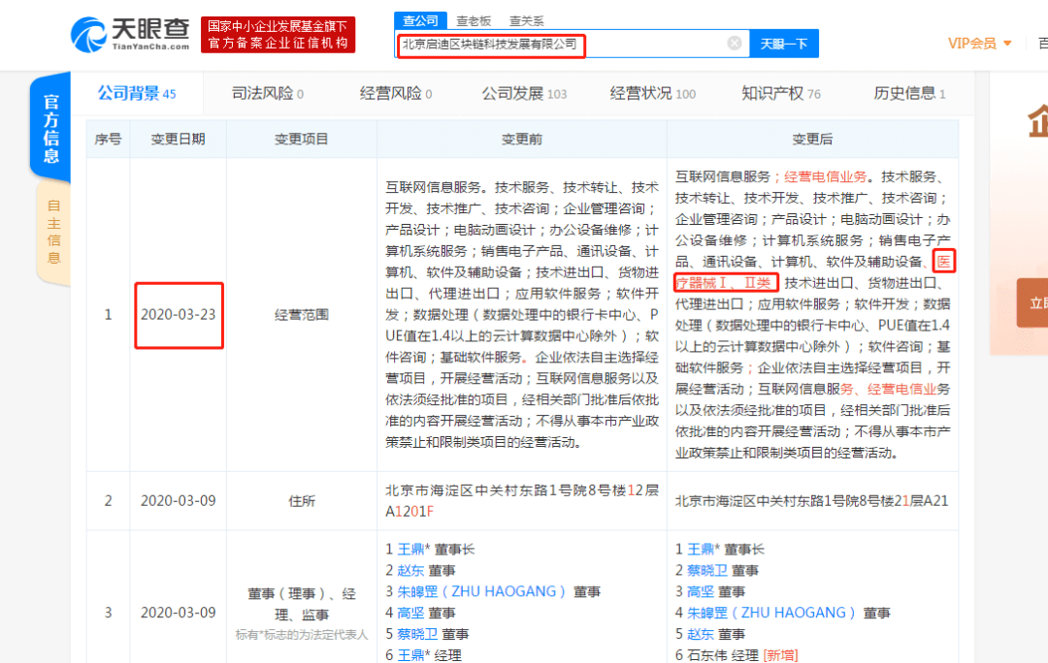
Task: Click the 变更后 column header
Action: tap(812, 139)
